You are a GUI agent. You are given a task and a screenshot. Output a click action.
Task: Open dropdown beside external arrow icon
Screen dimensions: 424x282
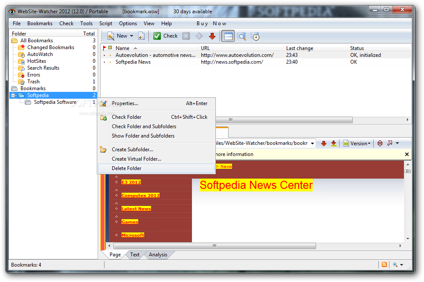point(397,143)
